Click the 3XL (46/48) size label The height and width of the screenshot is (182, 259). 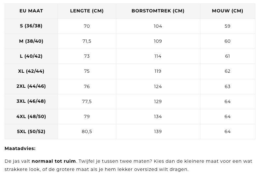31,101
